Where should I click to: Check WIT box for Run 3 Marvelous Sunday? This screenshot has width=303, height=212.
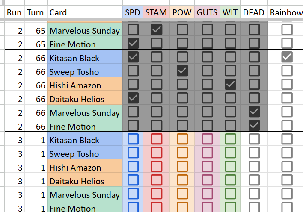230,194
